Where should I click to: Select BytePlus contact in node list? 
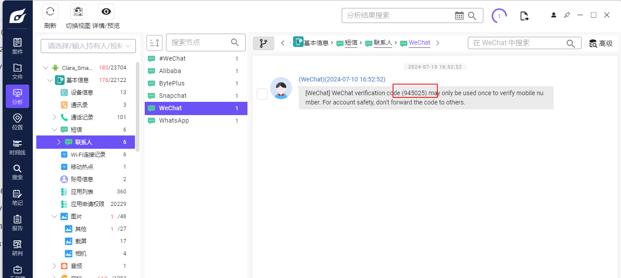coord(196,83)
